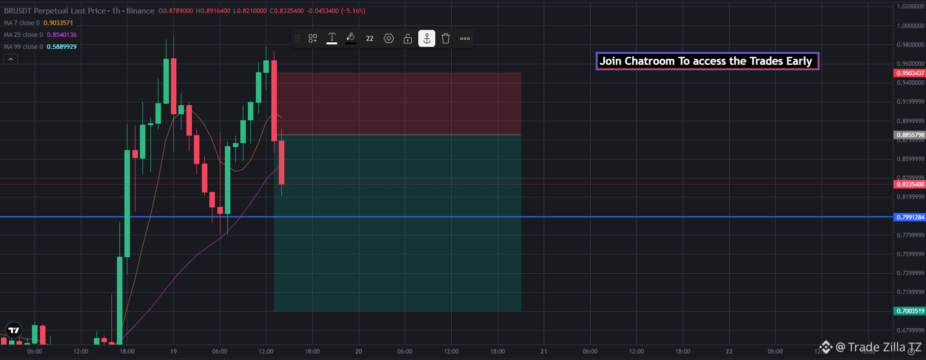Open the background fill bucket color picker
The width and height of the screenshot is (926, 360).
coord(351,38)
